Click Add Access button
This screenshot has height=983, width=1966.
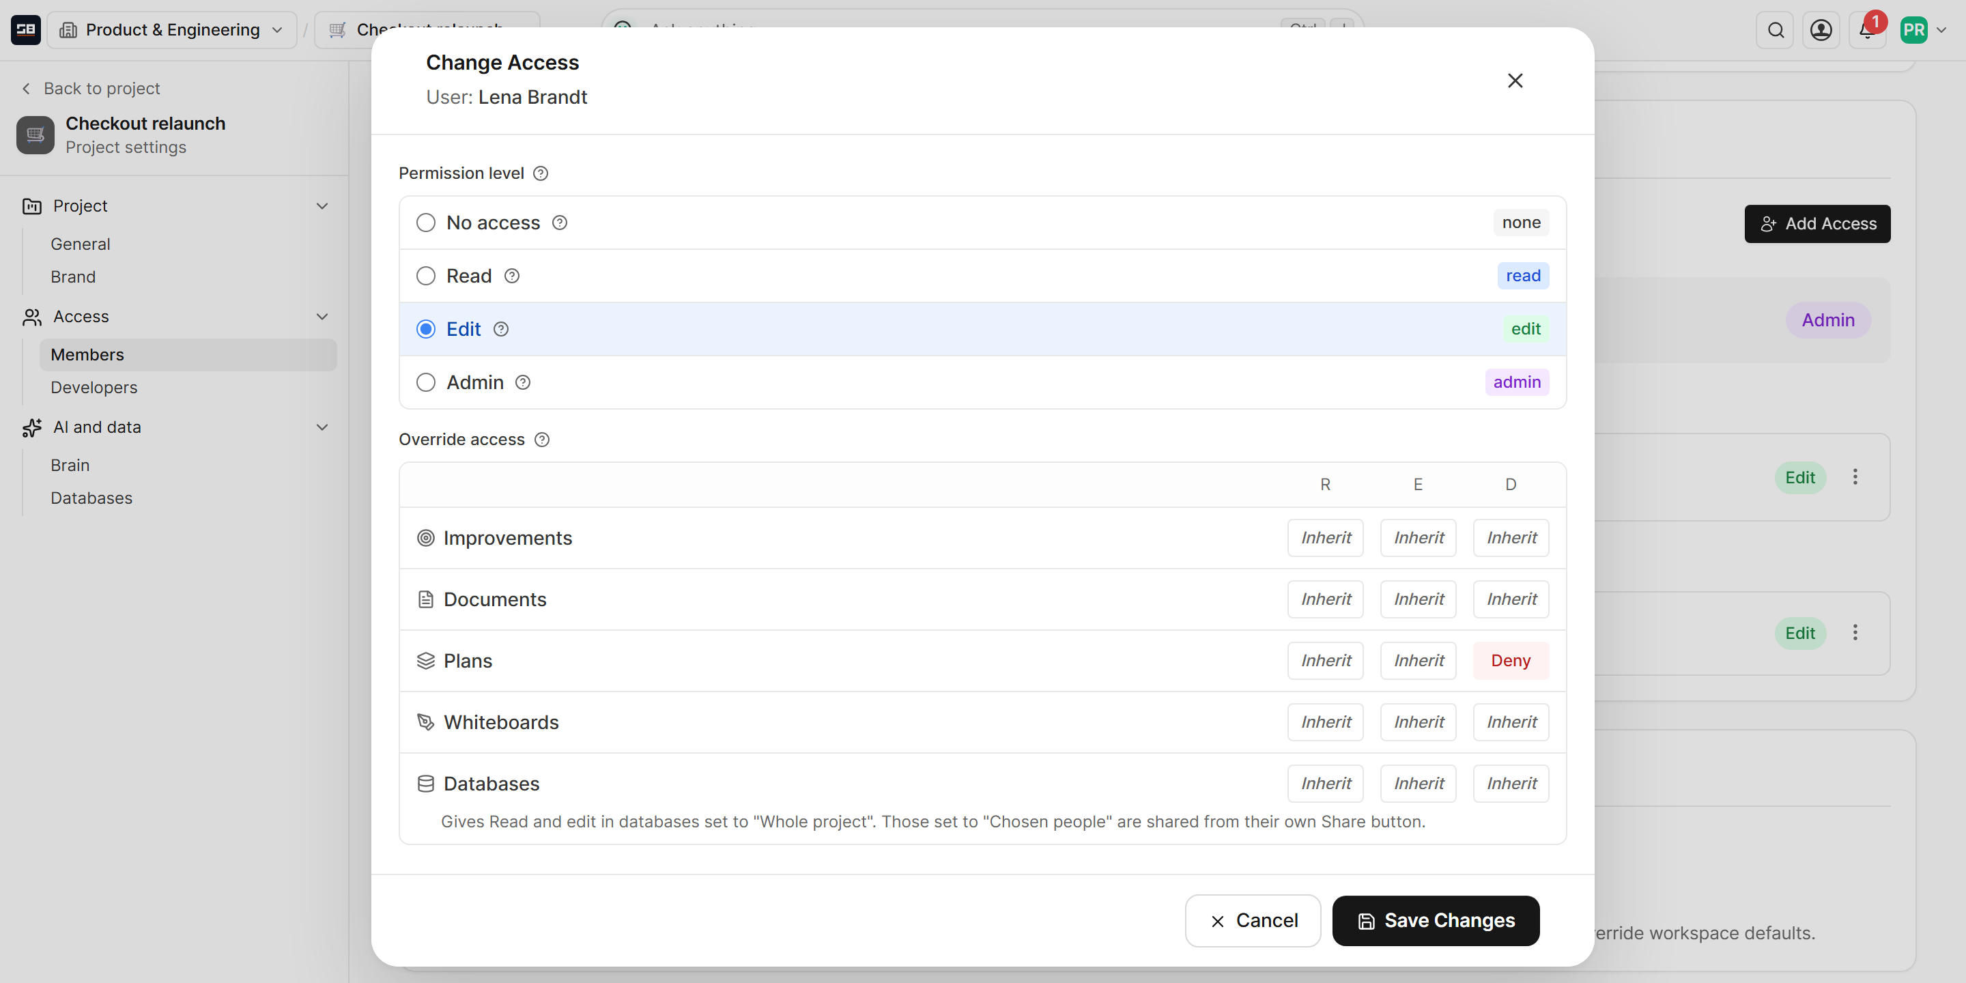[1817, 224]
